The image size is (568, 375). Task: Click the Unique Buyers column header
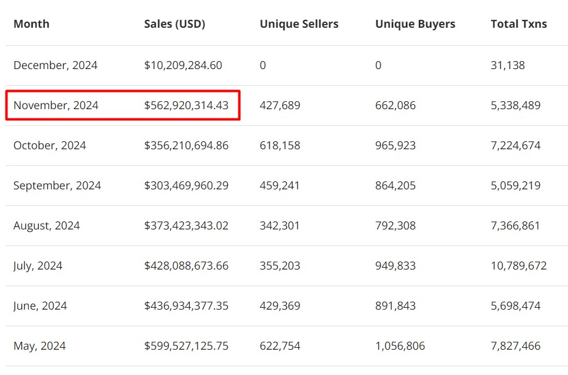coord(415,24)
